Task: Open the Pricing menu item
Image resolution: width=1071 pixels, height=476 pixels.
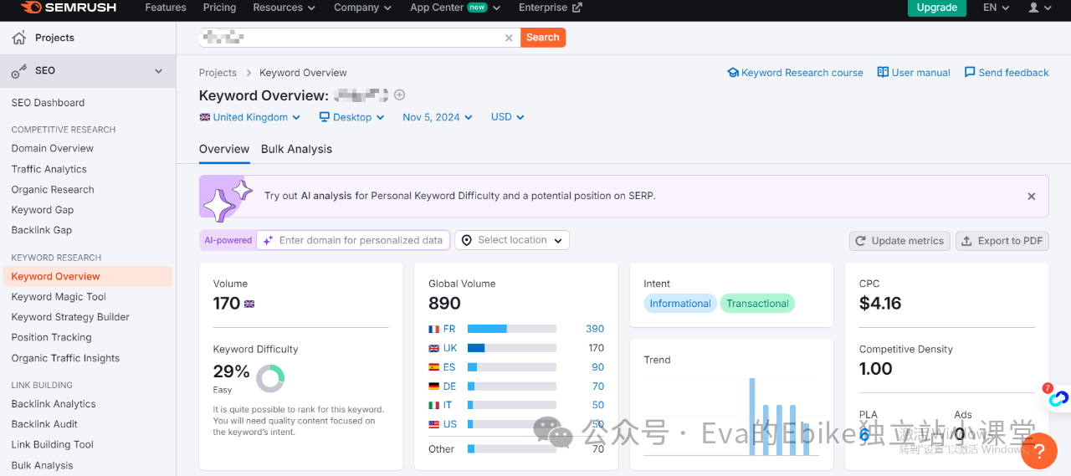Action: (219, 8)
